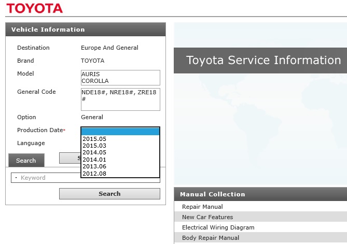347x244 pixels.
Task: Choose production date 2012.08
Action: (x=120, y=174)
